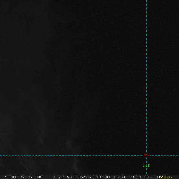
Task: Click the 011500 image time value
Action: (x=102, y=177)
